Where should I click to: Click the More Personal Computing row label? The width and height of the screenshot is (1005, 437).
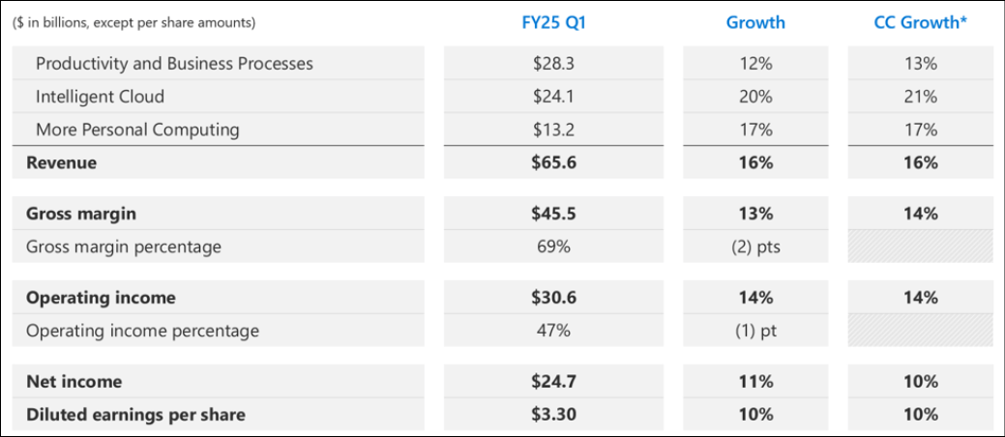coord(137,130)
